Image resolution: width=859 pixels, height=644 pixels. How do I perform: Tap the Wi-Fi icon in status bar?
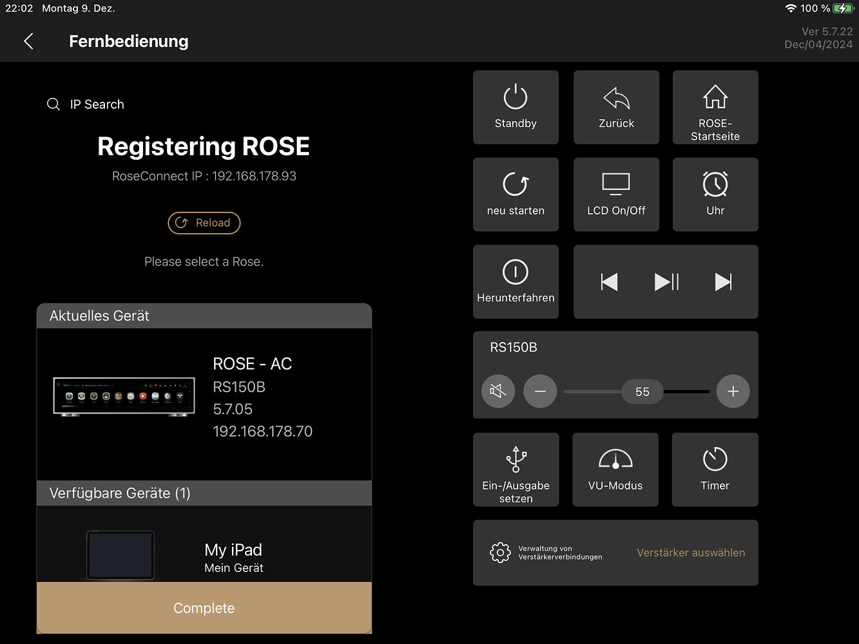[x=791, y=8]
